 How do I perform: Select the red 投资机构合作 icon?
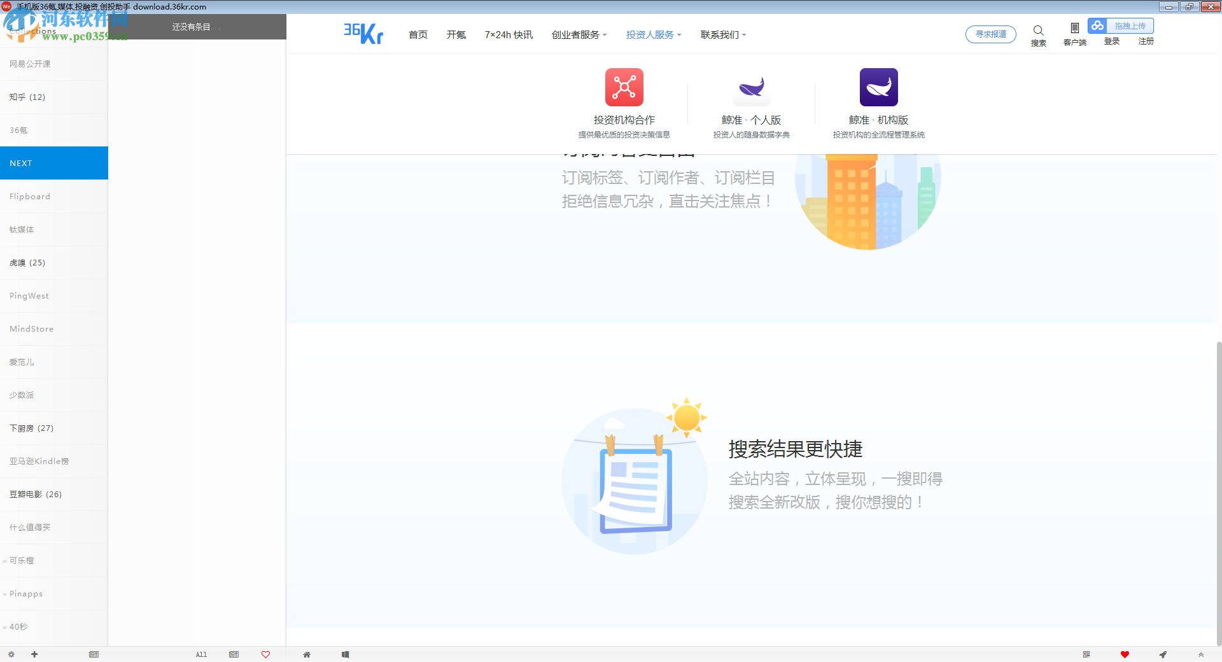click(x=624, y=87)
